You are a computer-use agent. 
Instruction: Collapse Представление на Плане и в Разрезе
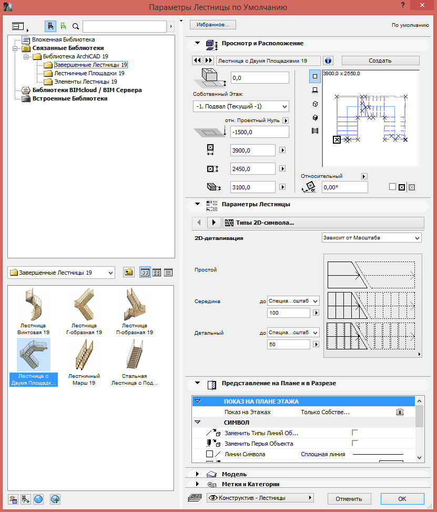pyautogui.click(x=197, y=383)
